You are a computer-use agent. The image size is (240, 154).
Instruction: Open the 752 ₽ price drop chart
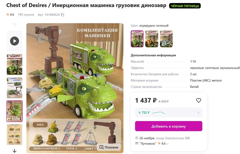pyautogui.click(x=169, y=113)
